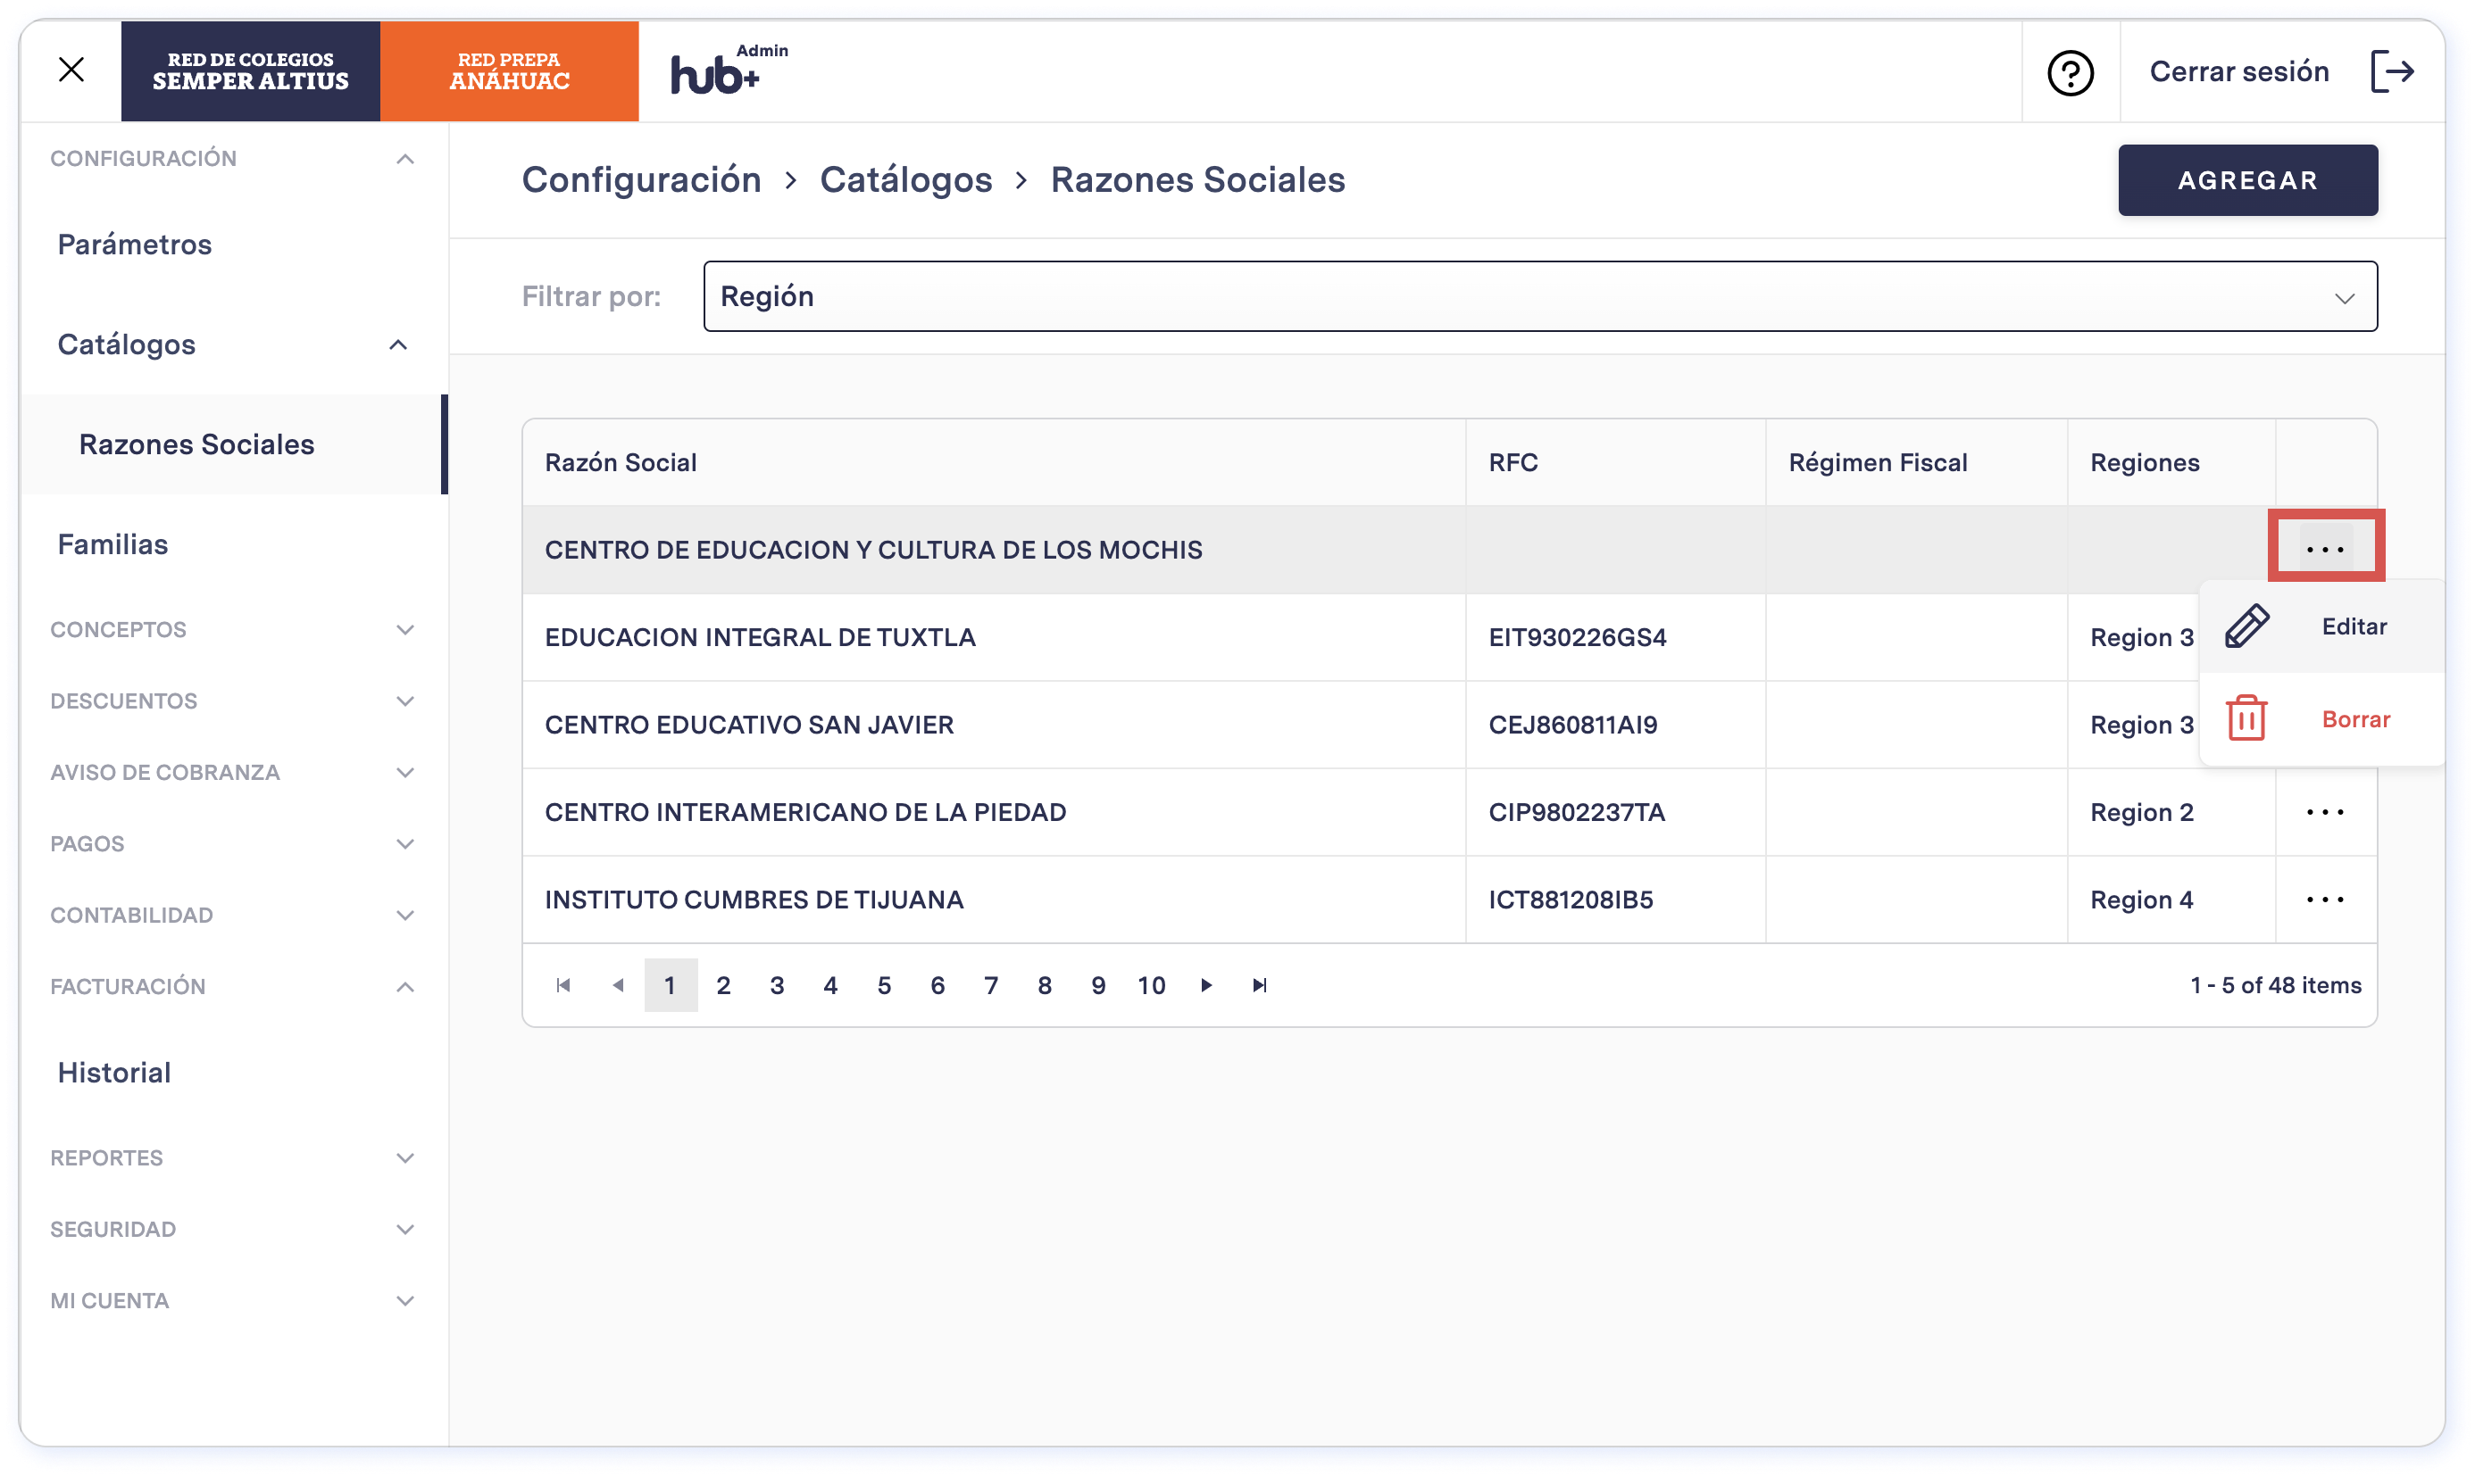Go to page 9 of results
Image resolution: width=2475 pixels, height=1476 pixels.
click(x=1097, y=984)
